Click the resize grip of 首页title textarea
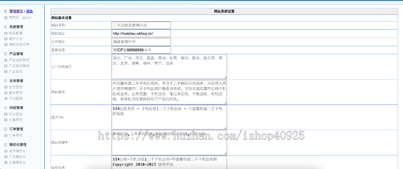Screen dimensions: 403x169 (225, 128)
